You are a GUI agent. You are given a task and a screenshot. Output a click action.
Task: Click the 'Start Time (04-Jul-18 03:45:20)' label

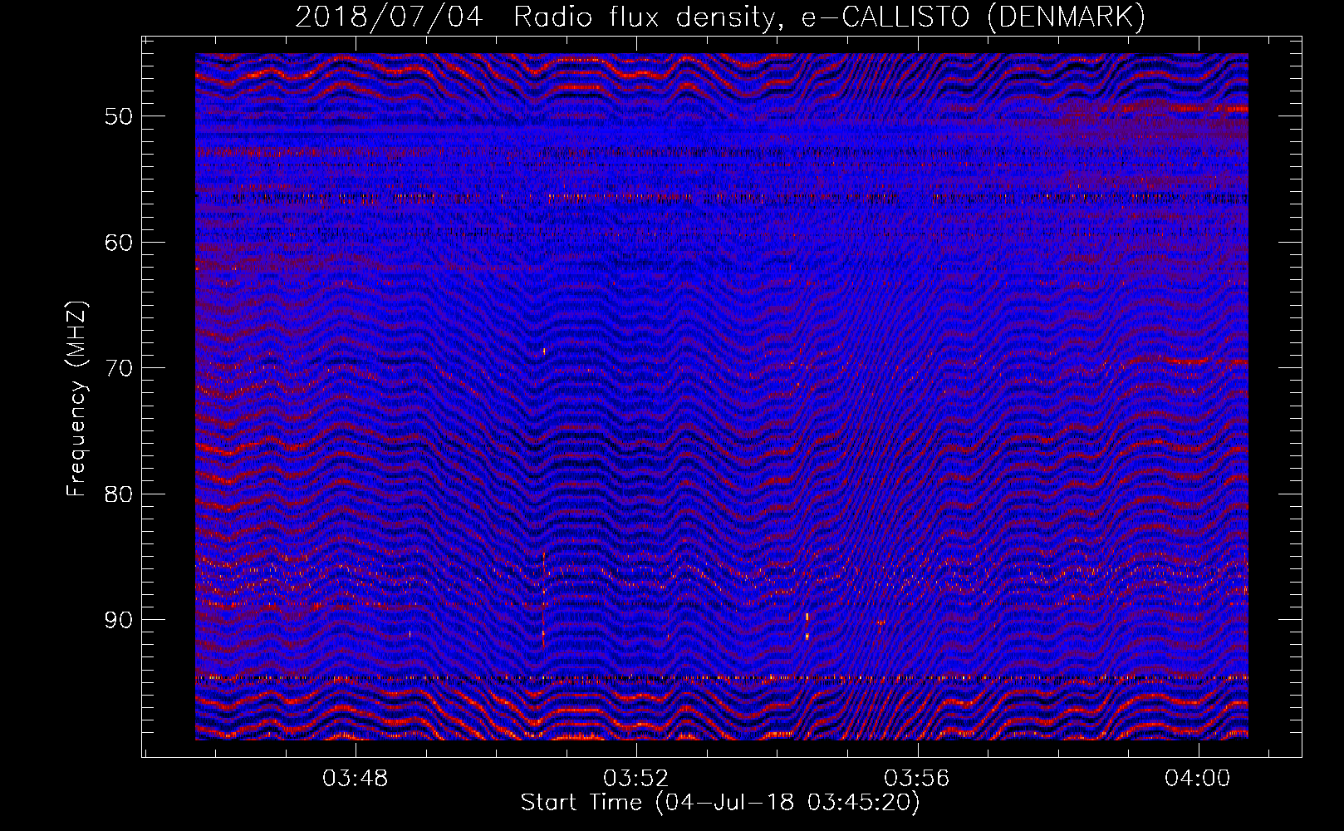[x=720, y=803]
